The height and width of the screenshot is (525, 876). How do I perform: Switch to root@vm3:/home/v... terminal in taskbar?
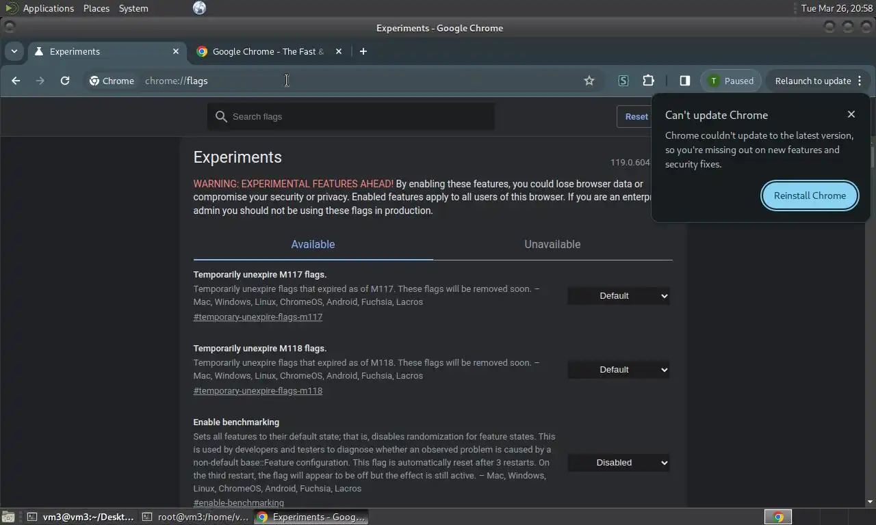point(196,517)
